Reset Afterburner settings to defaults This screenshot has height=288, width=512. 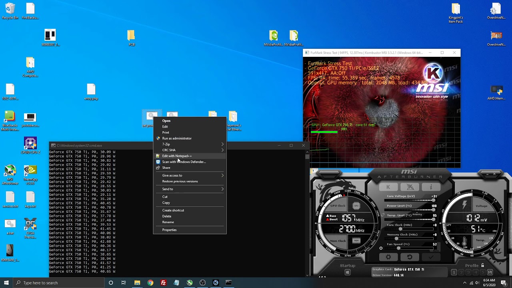pyautogui.click(x=410, y=257)
